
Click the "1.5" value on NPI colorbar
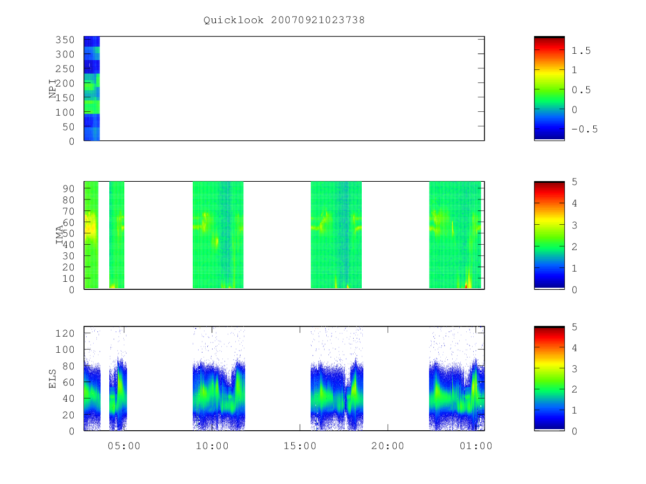point(581,50)
